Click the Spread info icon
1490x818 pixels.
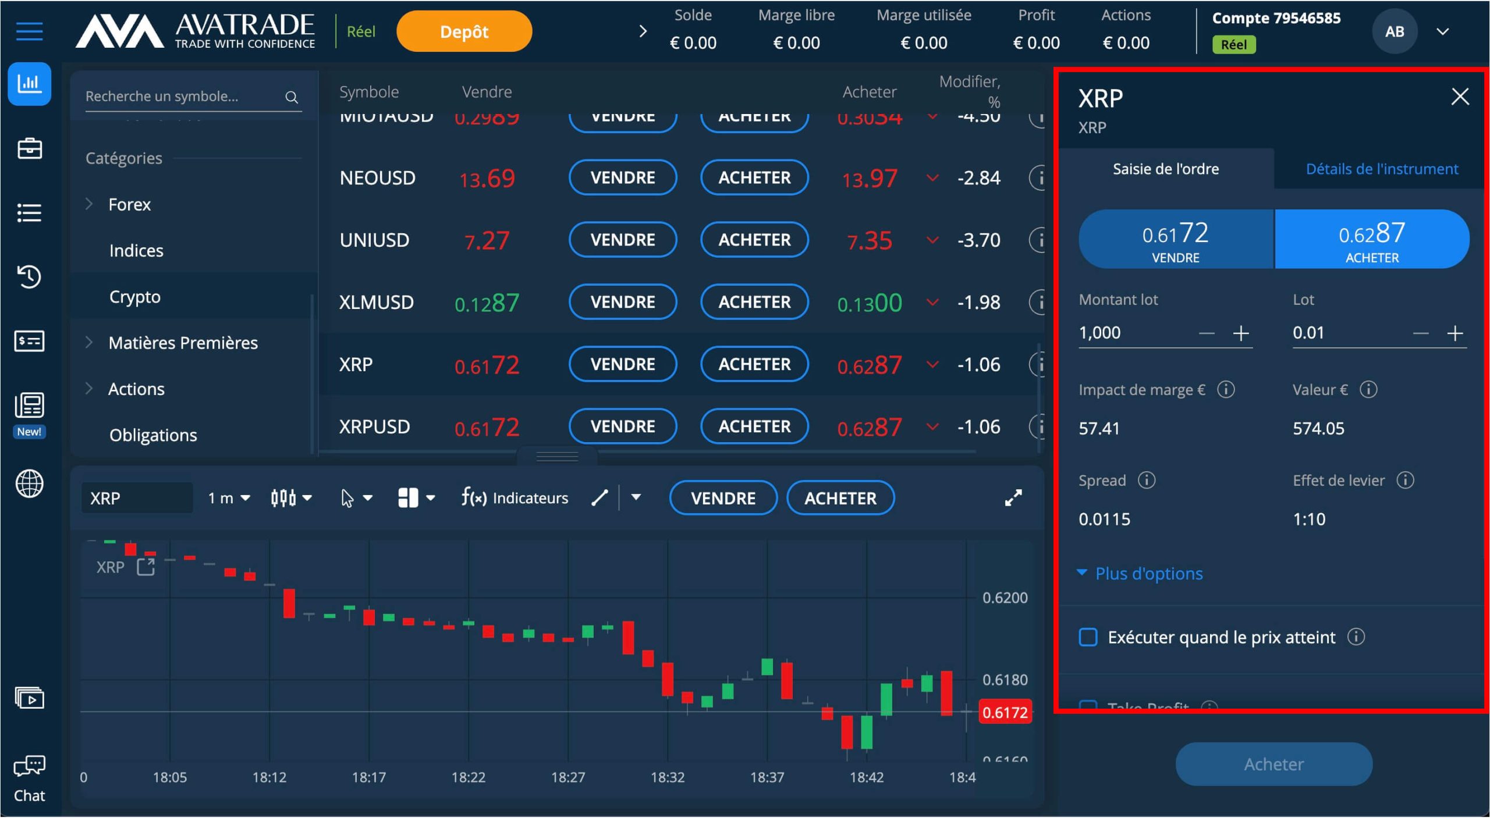click(1147, 480)
